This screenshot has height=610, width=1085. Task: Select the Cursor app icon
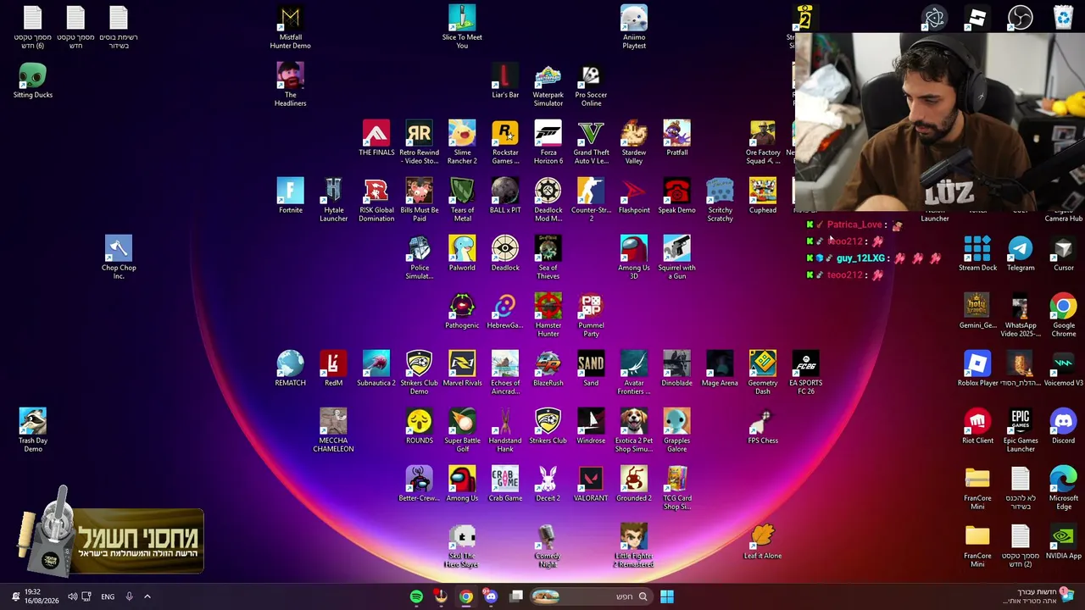[1063, 253]
